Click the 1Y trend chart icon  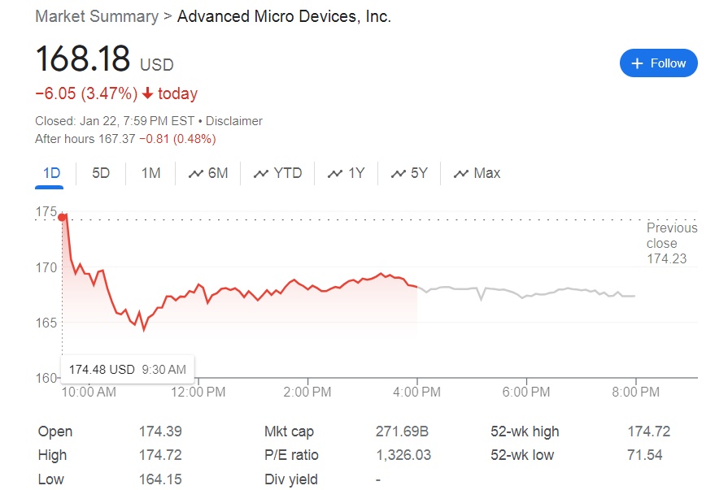tap(334, 174)
